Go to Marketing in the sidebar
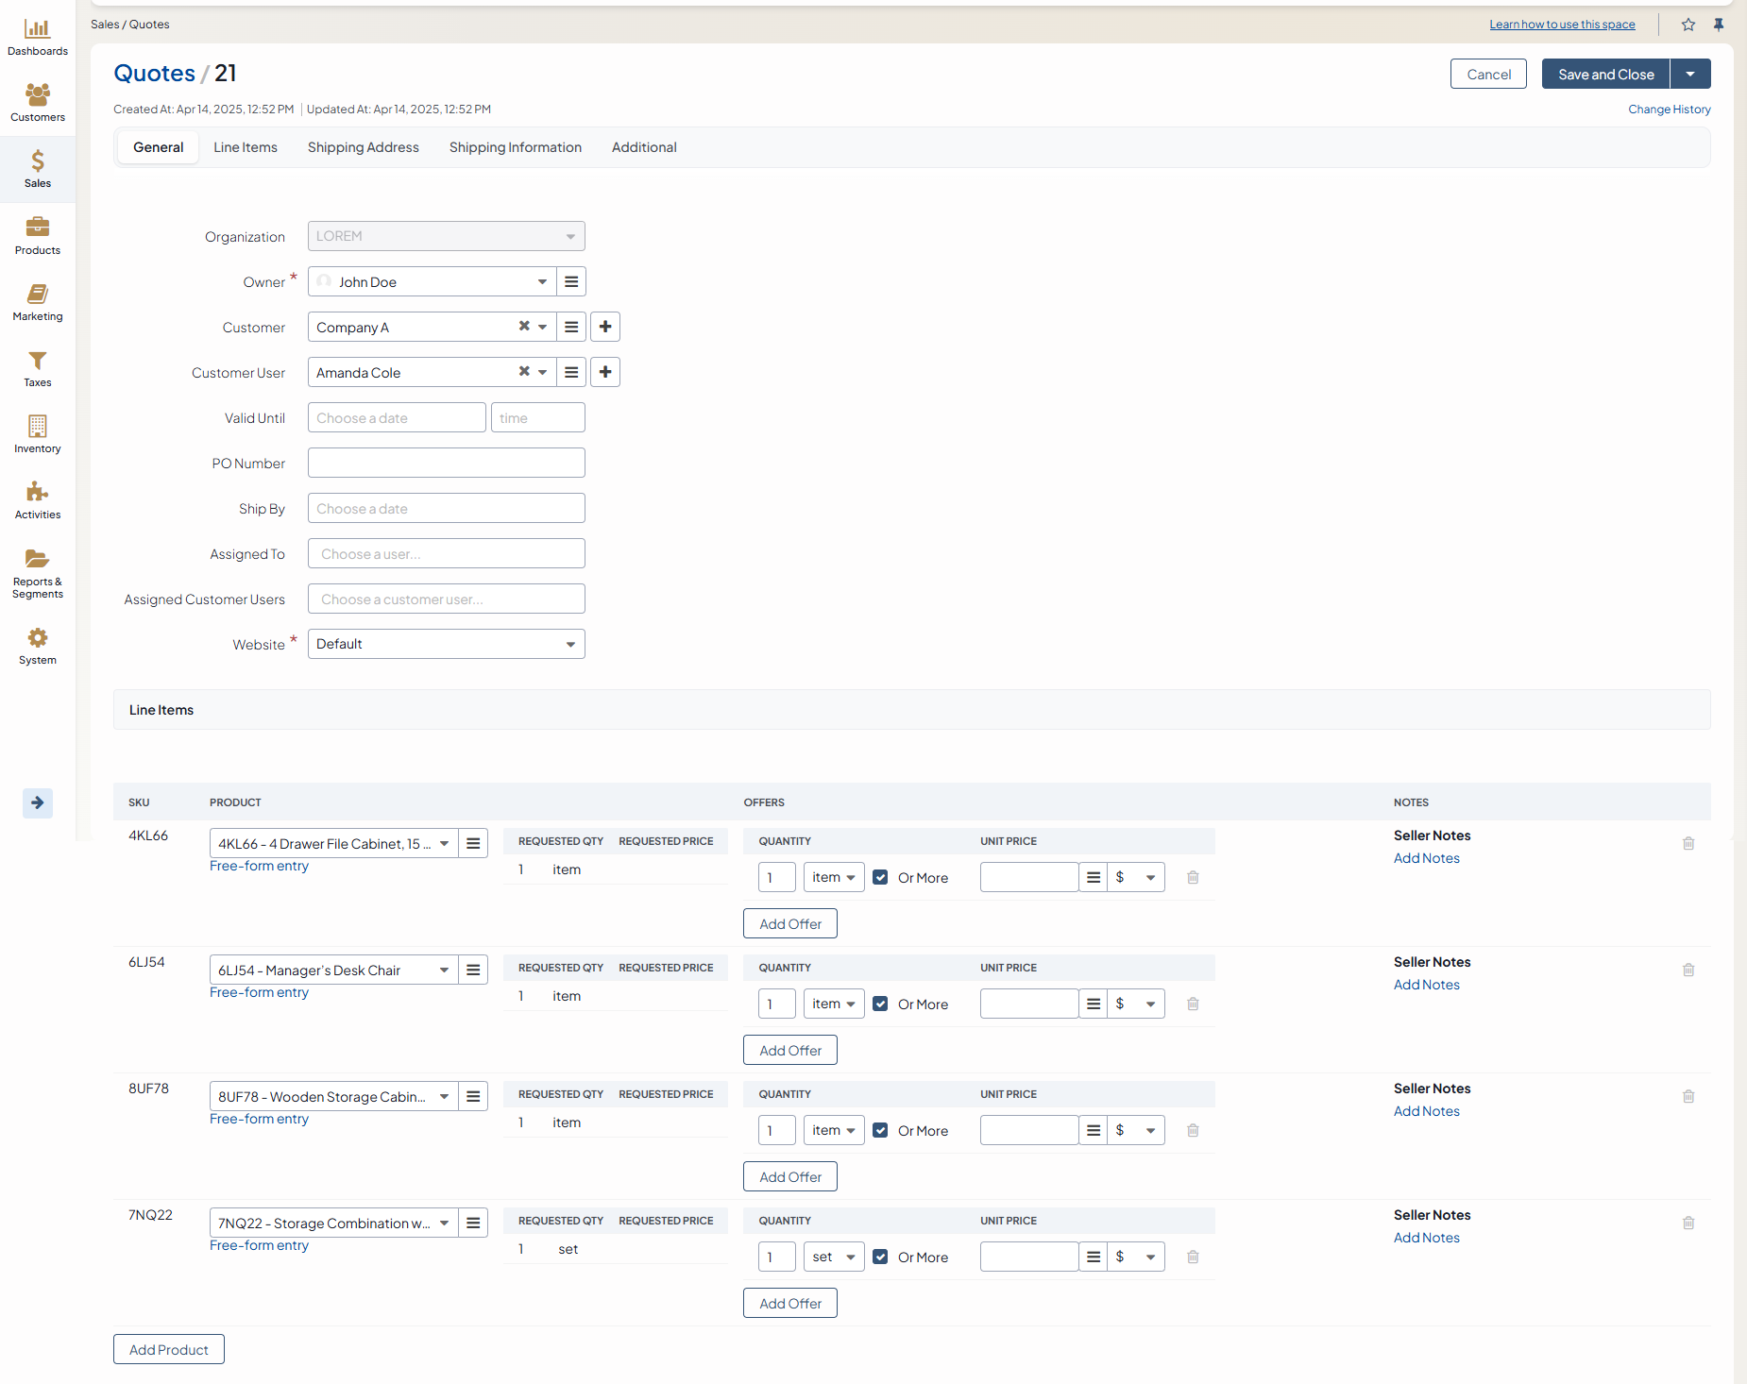This screenshot has height=1384, width=1747. tap(38, 302)
